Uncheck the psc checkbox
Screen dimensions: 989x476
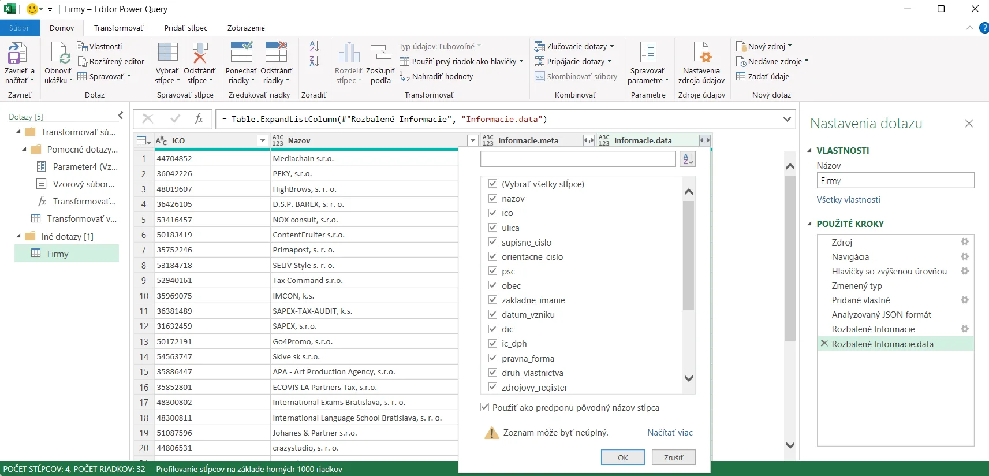click(492, 271)
